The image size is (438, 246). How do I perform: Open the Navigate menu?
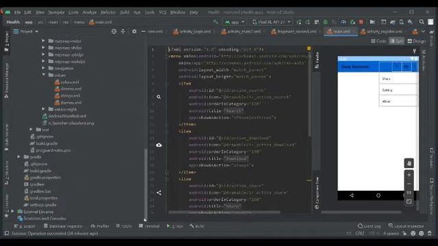[x=56, y=12]
